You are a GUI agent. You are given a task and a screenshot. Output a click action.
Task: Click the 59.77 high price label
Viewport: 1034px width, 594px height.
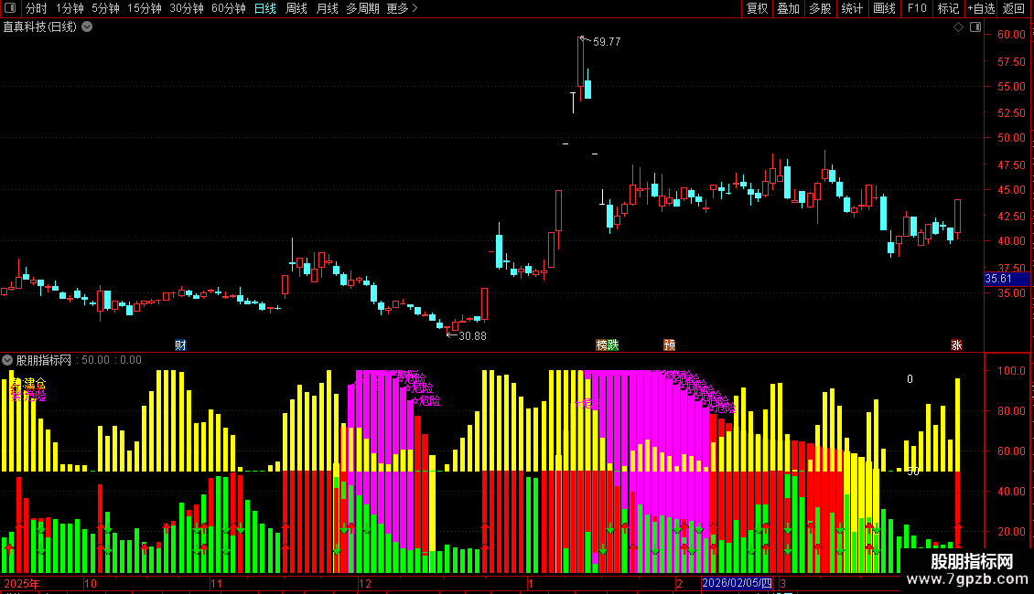click(x=607, y=42)
